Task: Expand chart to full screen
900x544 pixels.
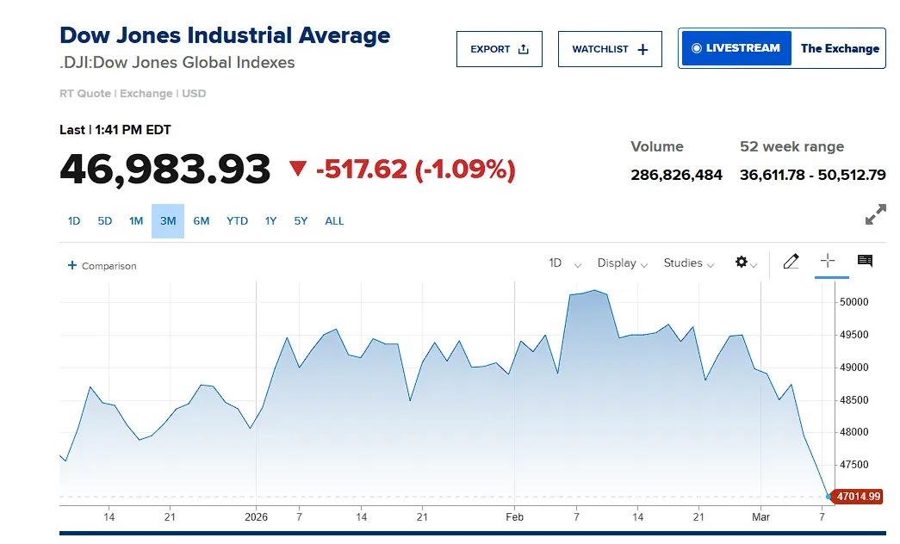Action: pyautogui.click(x=875, y=214)
